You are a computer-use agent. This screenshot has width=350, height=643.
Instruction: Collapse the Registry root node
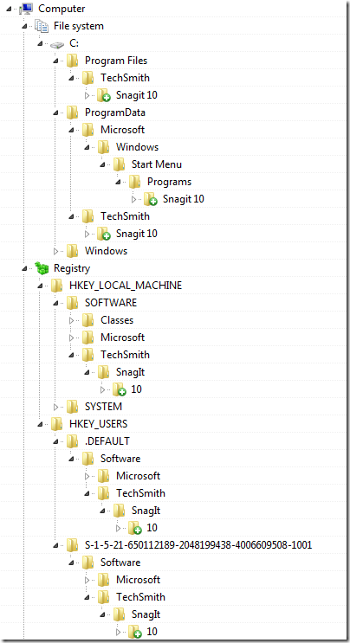[25, 268]
